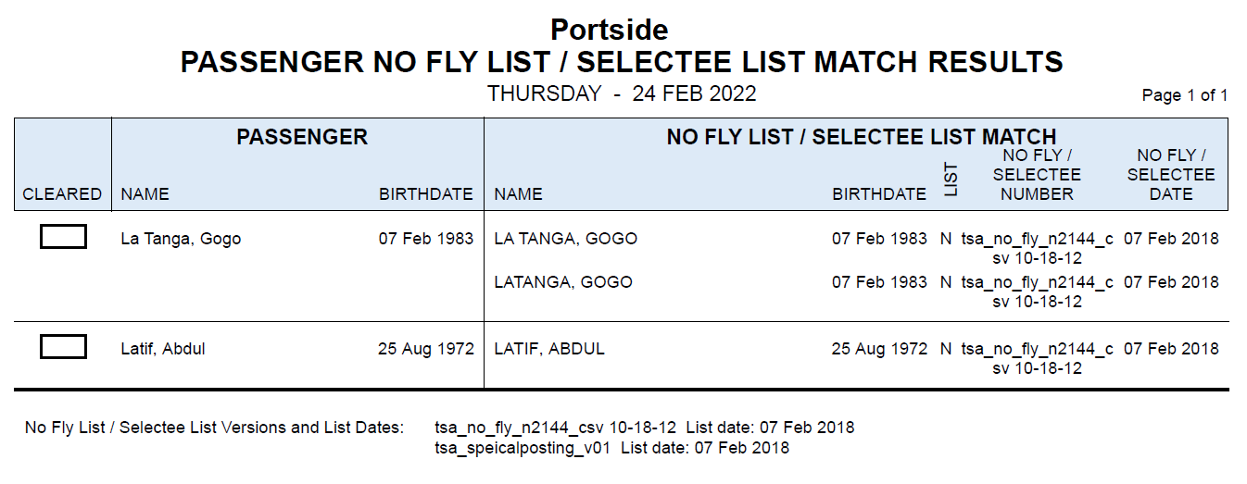Screen dimensions: 1247x484
Task: Click the LATIF, ABDUL match entry
Action: coord(549,349)
